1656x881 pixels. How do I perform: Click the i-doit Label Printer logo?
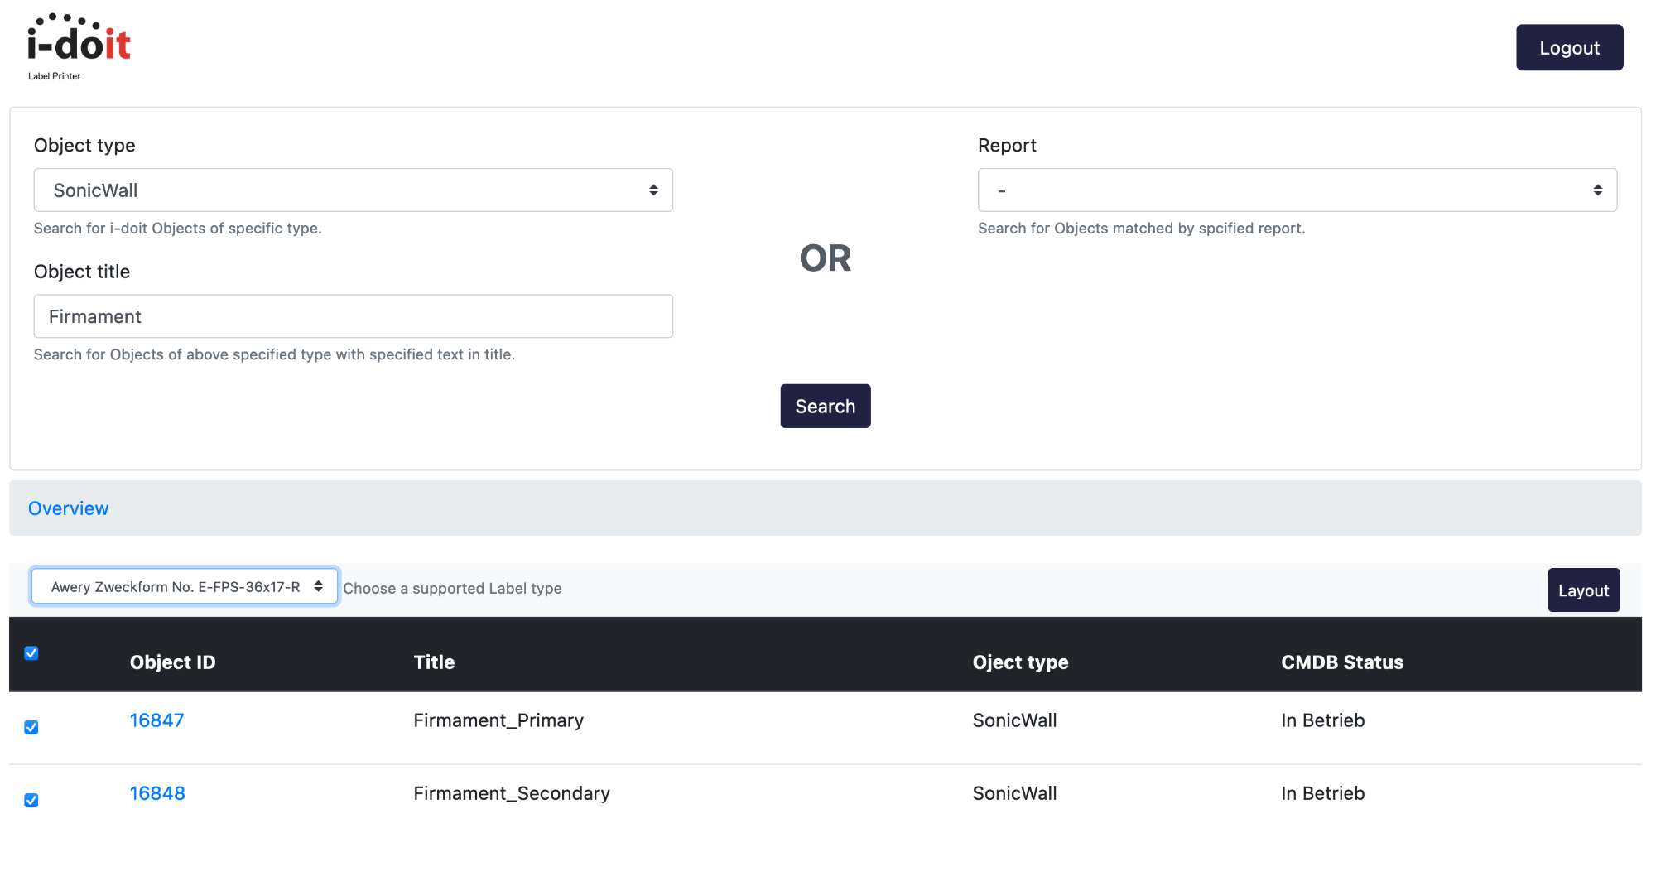click(x=79, y=47)
